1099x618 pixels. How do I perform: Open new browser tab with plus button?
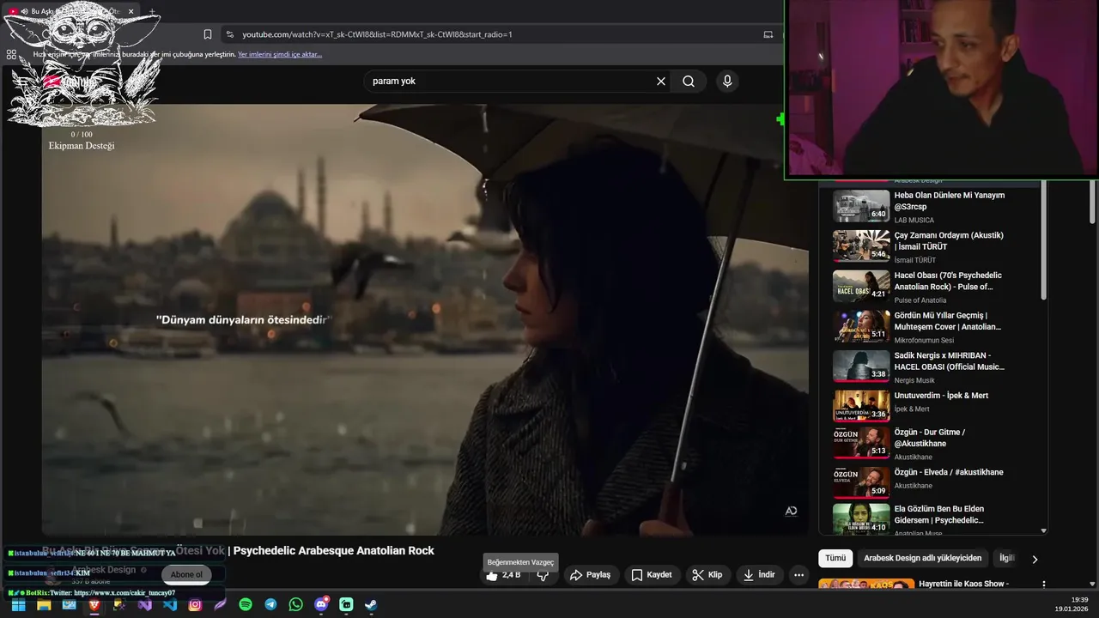click(x=153, y=12)
